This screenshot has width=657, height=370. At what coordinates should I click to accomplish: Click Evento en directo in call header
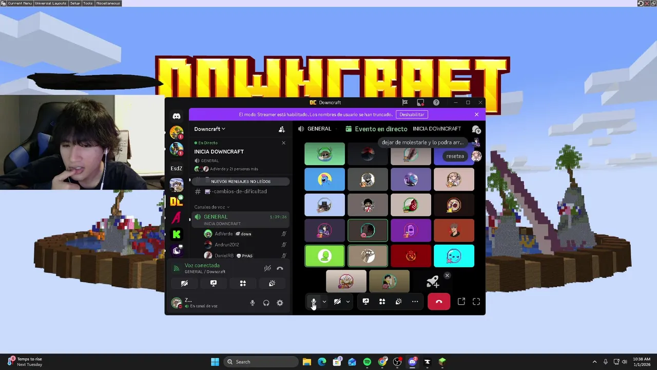tap(381, 129)
